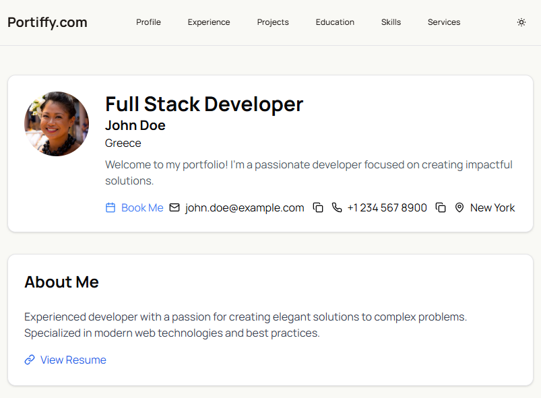541x398 pixels.
Task: Click the map pin location icon
Action: tap(459, 208)
